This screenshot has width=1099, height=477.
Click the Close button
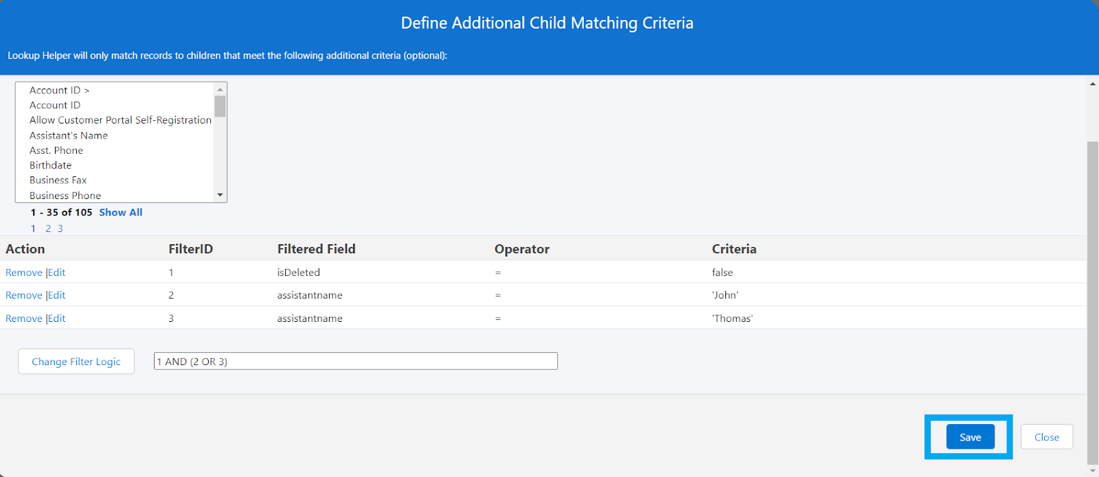pyautogui.click(x=1046, y=437)
